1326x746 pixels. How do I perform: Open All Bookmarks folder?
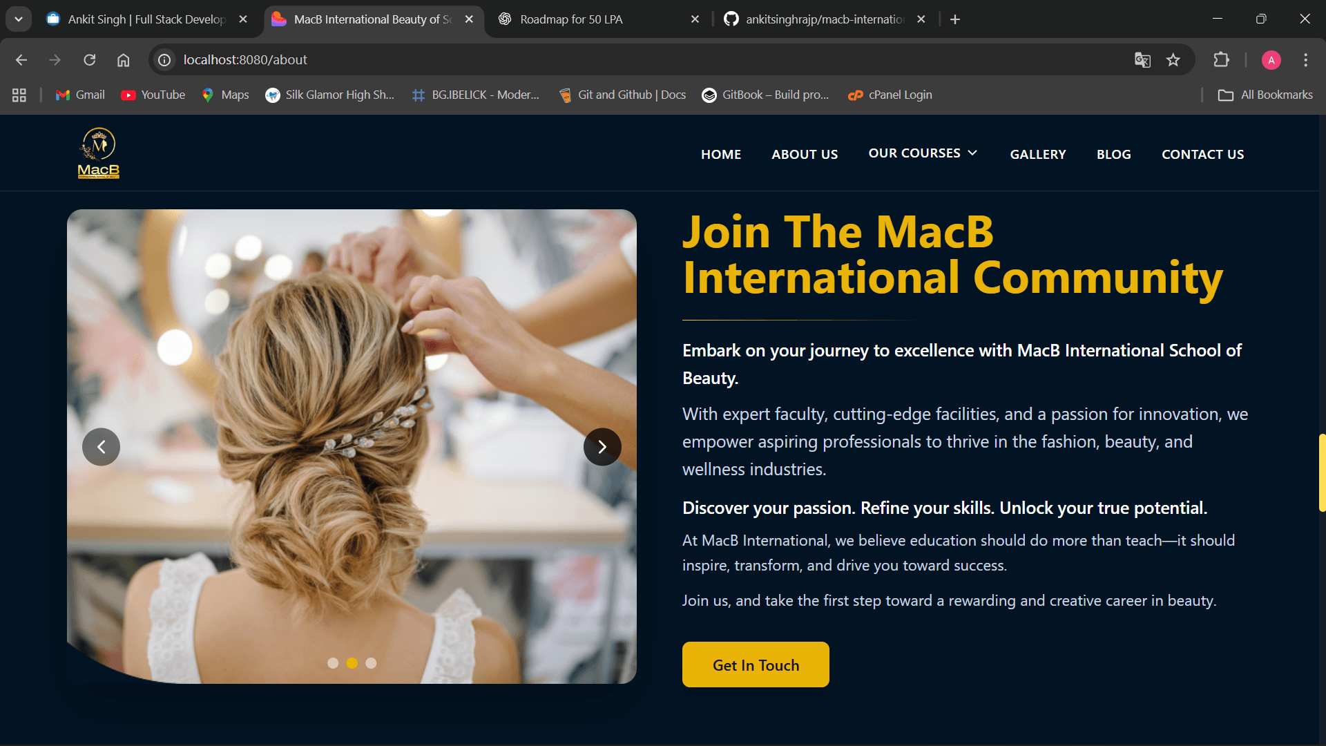coord(1265,95)
